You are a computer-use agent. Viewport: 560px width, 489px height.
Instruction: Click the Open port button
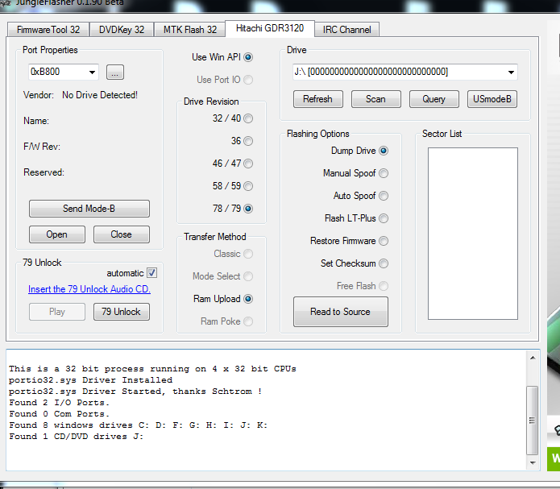57,234
